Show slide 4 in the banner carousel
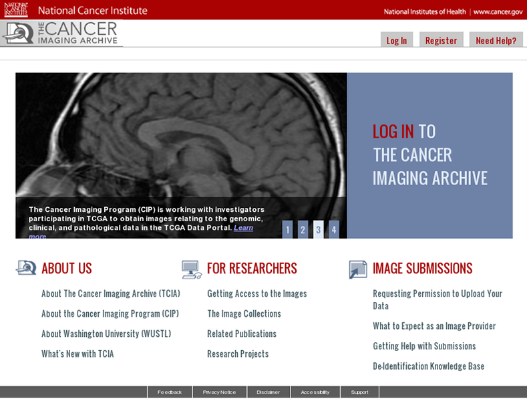Screen dimensions: 527x401 coord(334,229)
